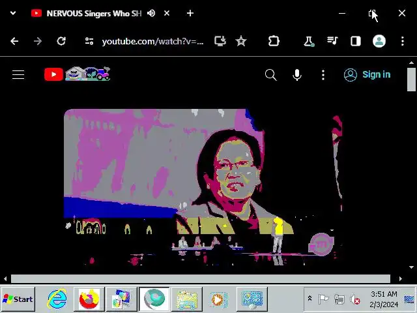417x313 pixels.
Task: Click the page vertical scrollbar thumb
Action: (x=411, y=80)
